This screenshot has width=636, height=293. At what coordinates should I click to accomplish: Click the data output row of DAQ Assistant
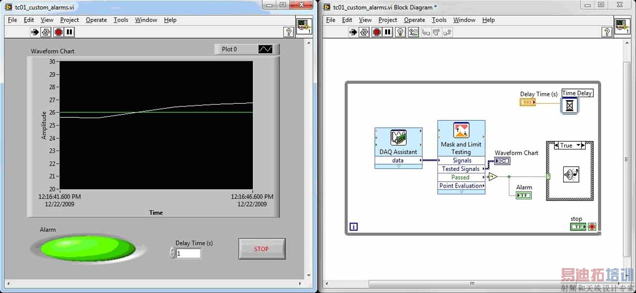click(398, 160)
